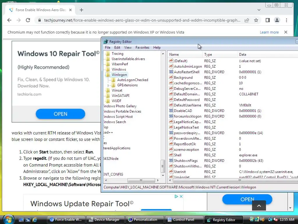
Task: Toggle the browser side panel icon
Action: point(268,20)
